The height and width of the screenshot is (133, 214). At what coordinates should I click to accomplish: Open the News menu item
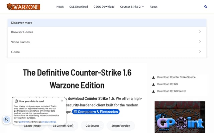[60, 7]
